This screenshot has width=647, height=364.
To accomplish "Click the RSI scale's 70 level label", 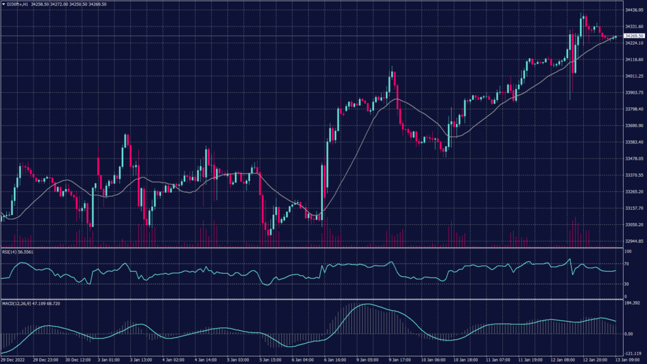I will click(626, 264).
